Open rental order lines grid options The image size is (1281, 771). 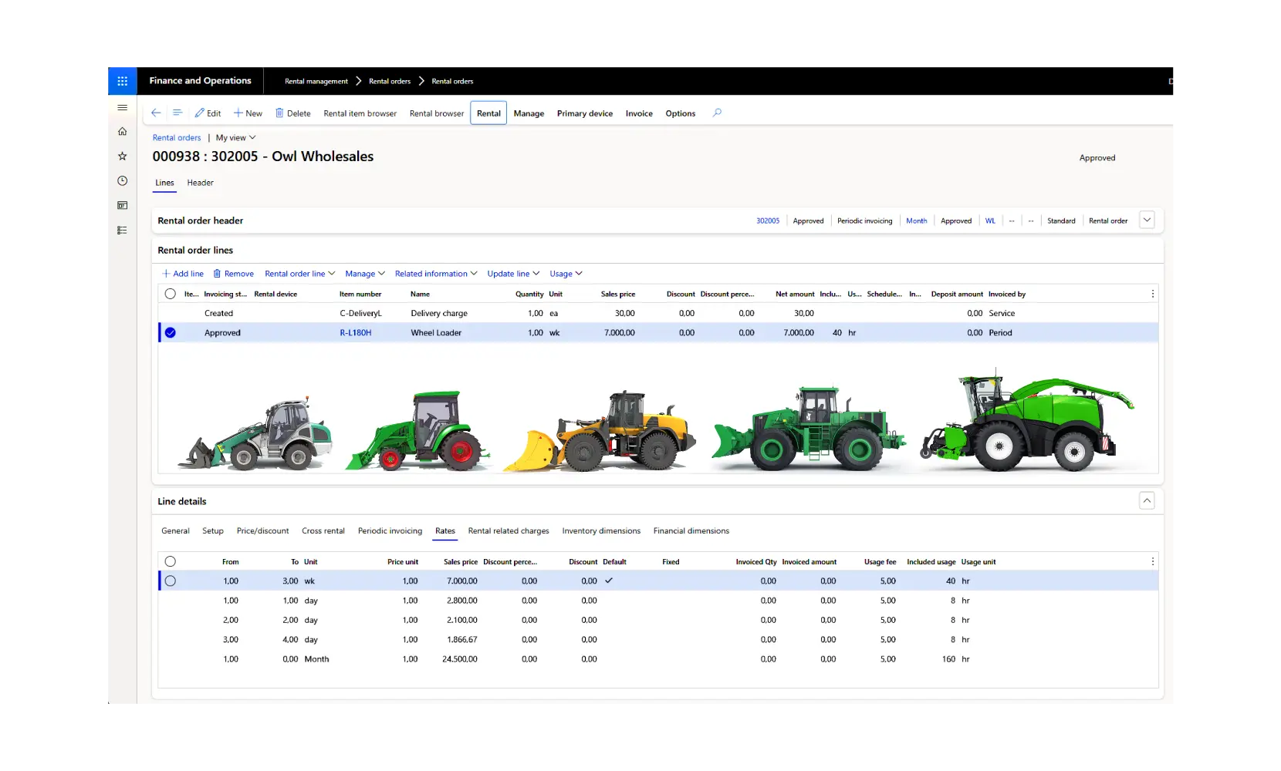1153,294
